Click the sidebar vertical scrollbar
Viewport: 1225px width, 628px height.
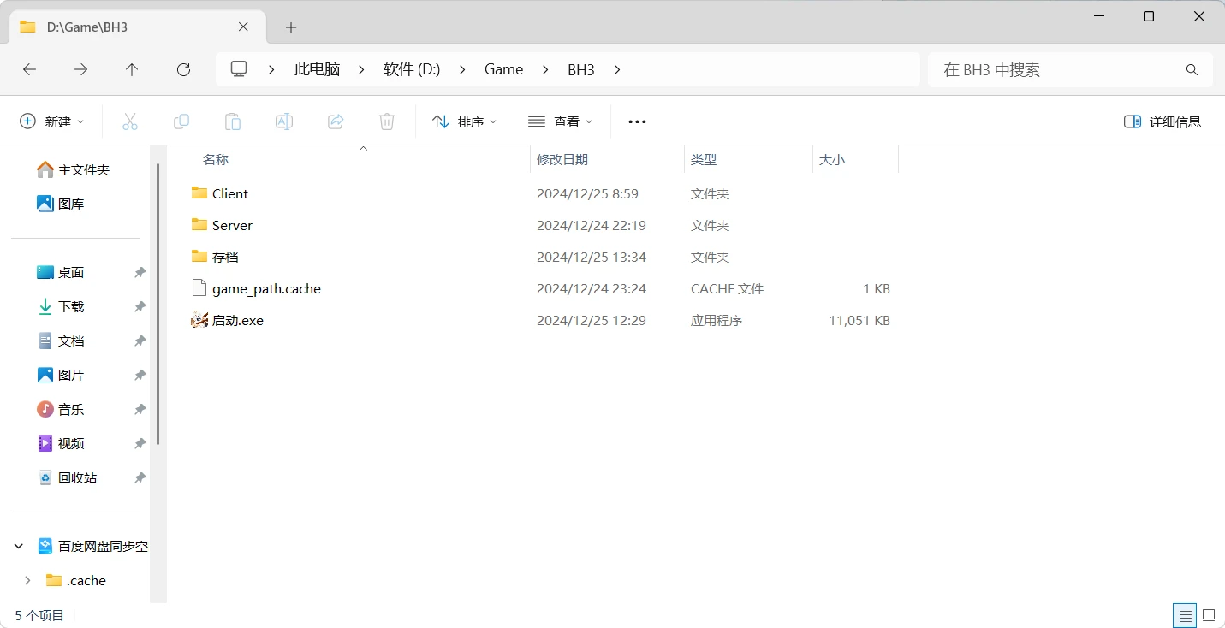point(158,304)
